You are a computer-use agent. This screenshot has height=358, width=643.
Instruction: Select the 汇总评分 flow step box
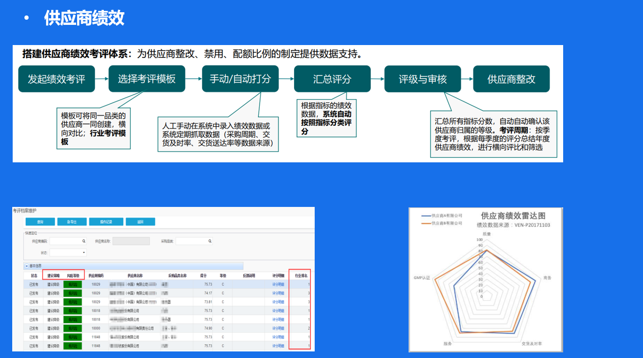pyautogui.click(x=332, y=79)
